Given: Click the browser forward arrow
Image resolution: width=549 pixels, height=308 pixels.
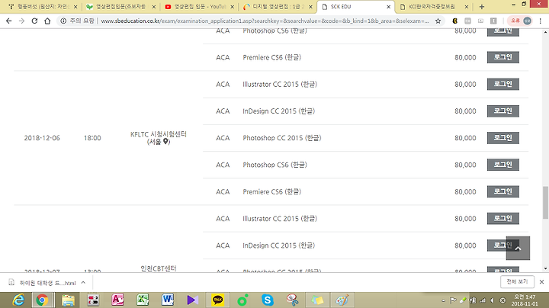Looking at the screenshot, I should coord(21,21).
